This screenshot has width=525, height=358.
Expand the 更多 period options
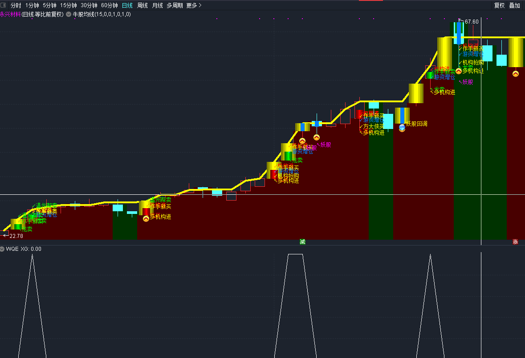pyautogui.click(x=194, y=5)
